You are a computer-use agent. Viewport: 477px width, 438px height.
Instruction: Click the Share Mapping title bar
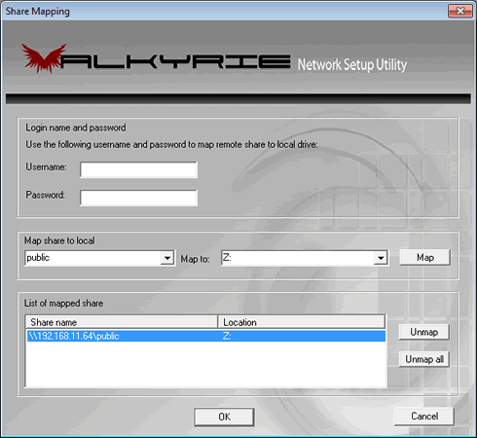click(x=224, y=11)
